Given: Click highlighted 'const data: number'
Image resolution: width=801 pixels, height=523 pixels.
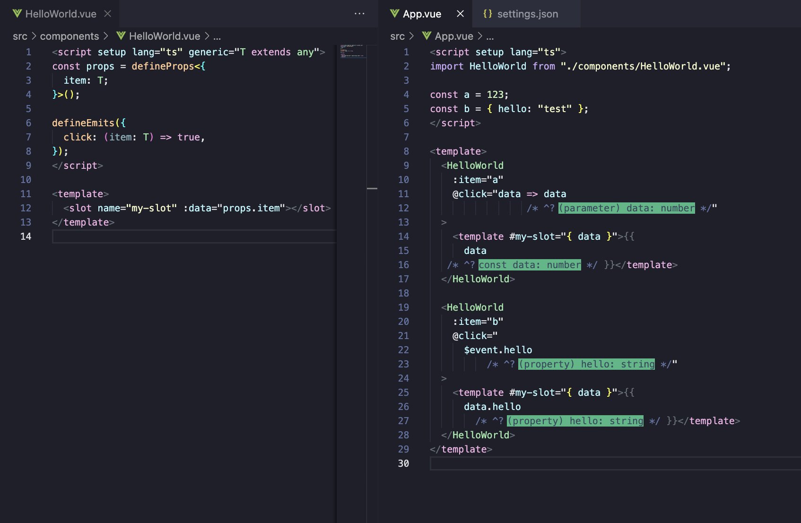Looking at the screenshot, I should [x=530, y=265].
